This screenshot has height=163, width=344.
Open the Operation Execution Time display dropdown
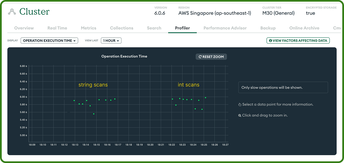coord(49,40)
